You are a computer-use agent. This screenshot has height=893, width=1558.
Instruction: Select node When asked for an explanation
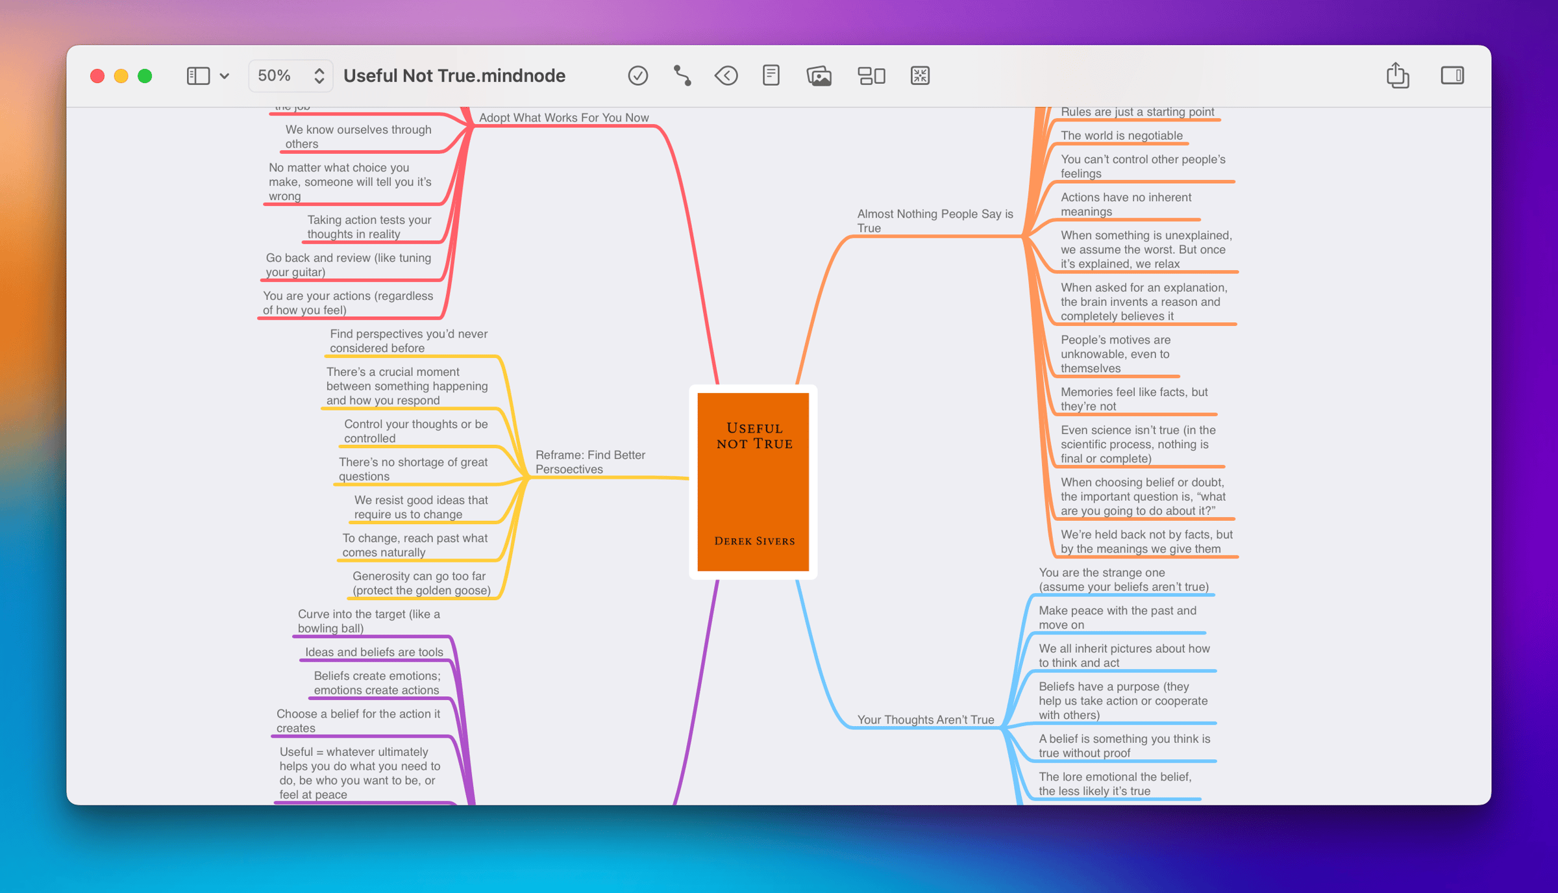coord(1144,302)
